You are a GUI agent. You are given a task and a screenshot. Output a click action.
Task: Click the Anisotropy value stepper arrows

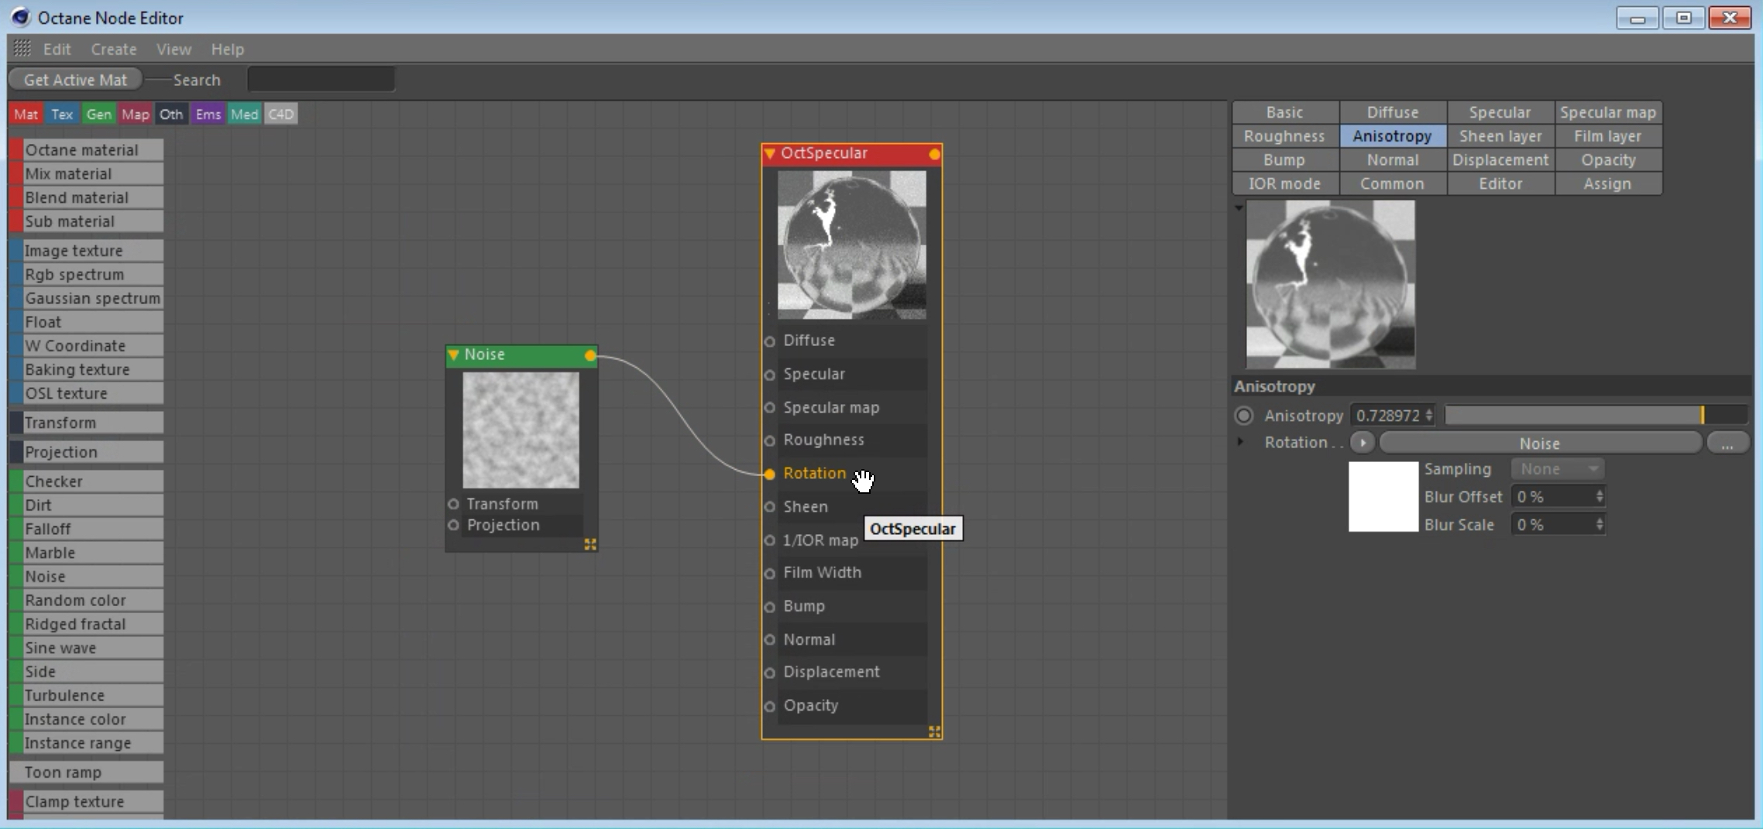click(1429, 416)
